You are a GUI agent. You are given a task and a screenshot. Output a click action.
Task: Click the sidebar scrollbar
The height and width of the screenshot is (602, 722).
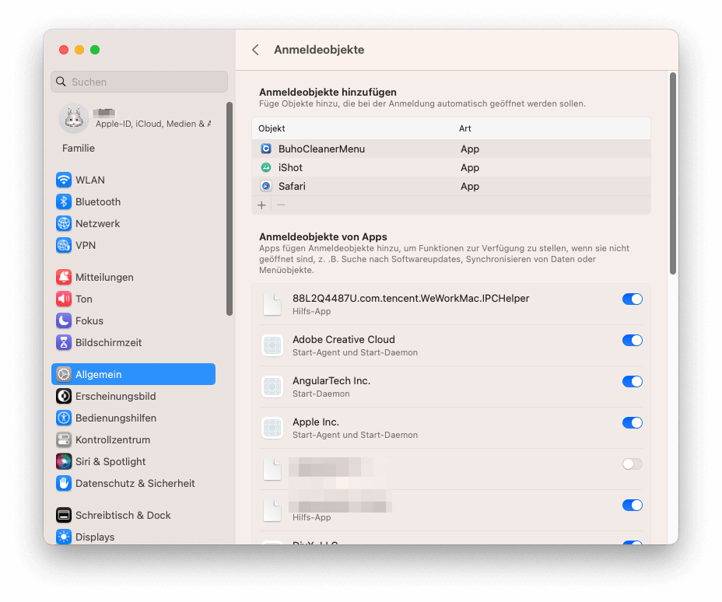tap(230, 209)
